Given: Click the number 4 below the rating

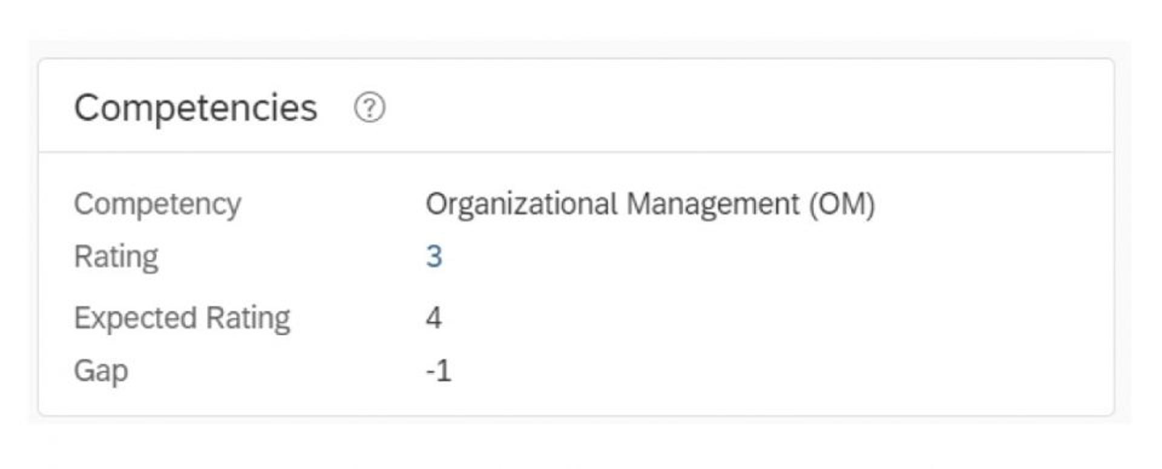Looking at the screenshot, I should pos(433,318).
